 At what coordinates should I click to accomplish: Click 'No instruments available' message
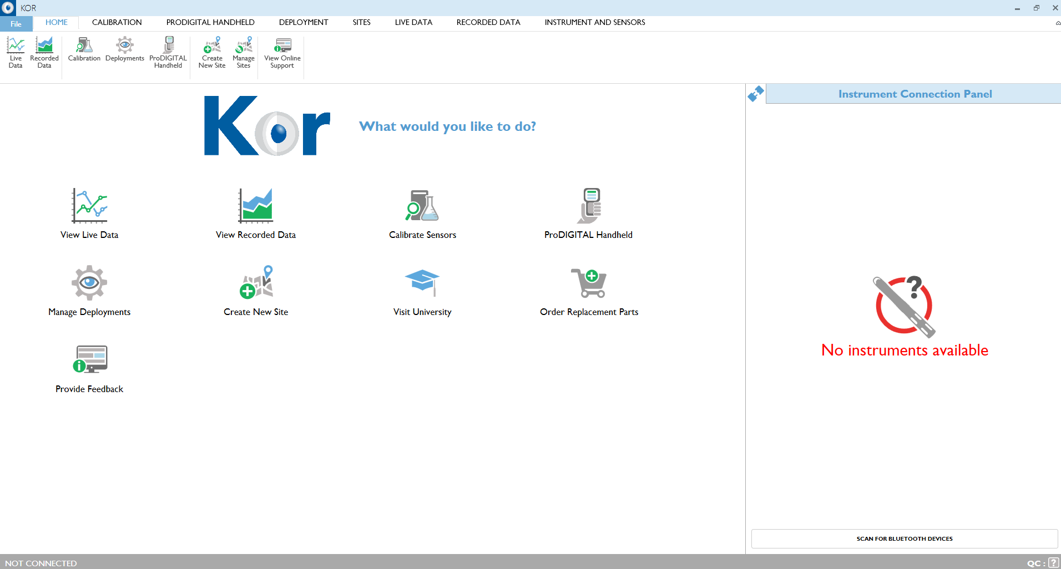pos(905,350)
